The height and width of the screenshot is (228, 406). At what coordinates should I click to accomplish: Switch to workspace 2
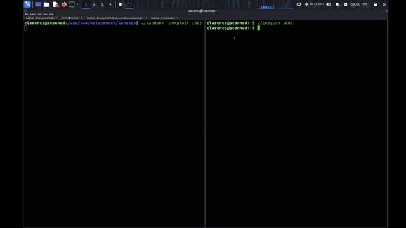(x=94, y=4)
